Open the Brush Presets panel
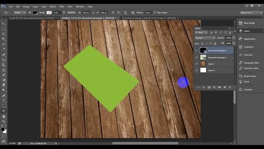This screenshot has width=264, height=149. 250,76
